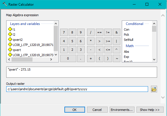The width and height of the screenshot is (167, 116).
Task: Choose the Con conditional tool
Action: coord(127,29)
